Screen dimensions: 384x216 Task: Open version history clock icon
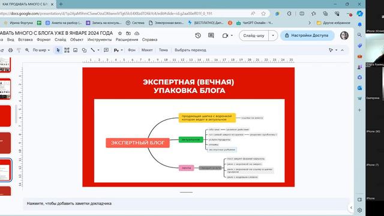198,35
